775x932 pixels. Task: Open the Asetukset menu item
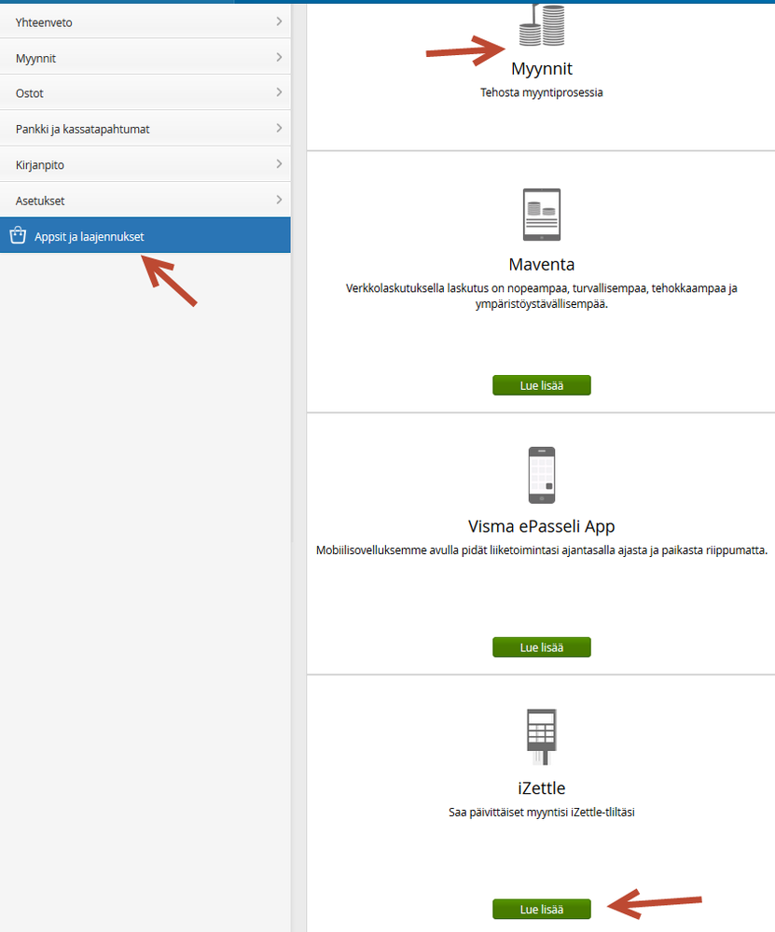tap(145, 201)
